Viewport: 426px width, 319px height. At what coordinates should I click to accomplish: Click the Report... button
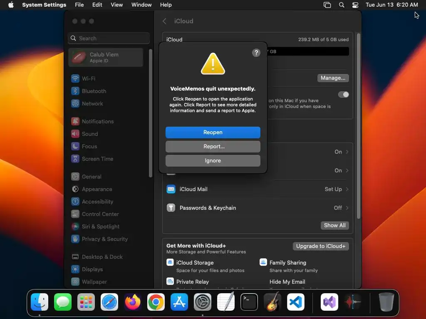213,147
